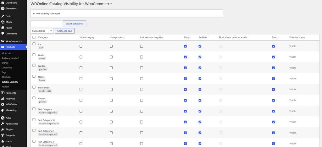Open Reviews submenu item
This screenshot has height=147, width=322.
[5, 87]
